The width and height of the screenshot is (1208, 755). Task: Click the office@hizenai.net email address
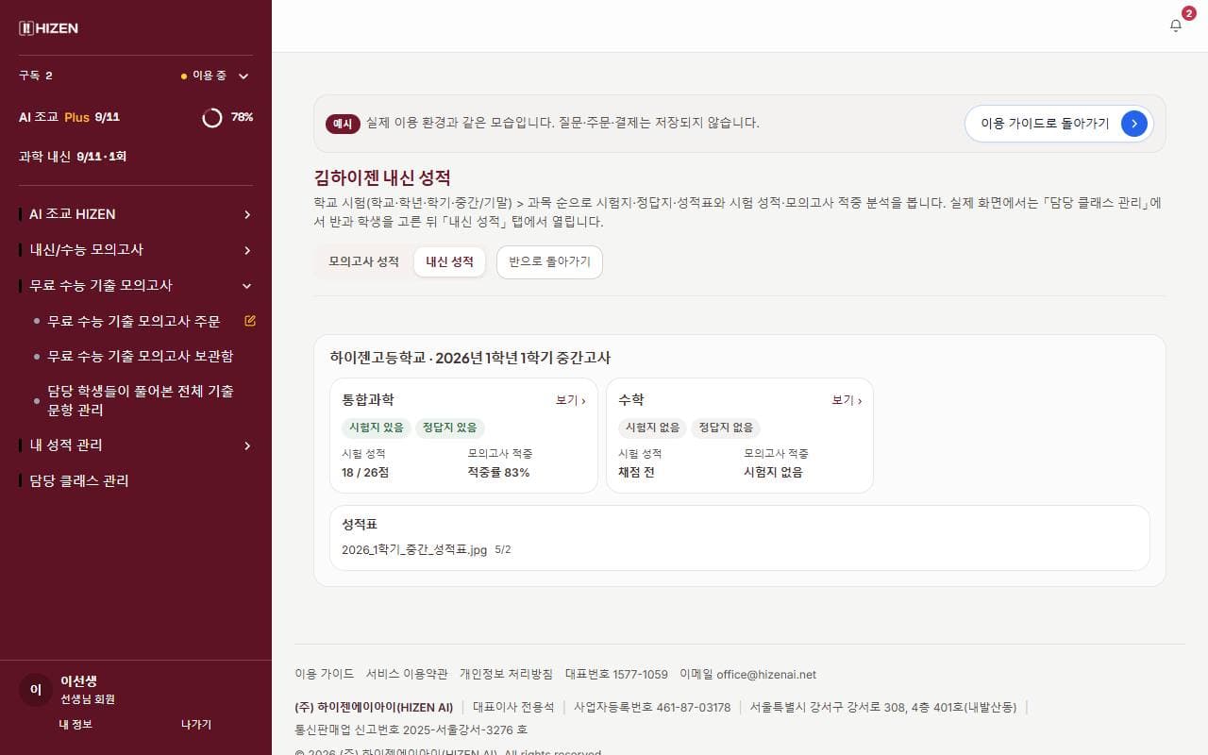(x=766, y=674)
